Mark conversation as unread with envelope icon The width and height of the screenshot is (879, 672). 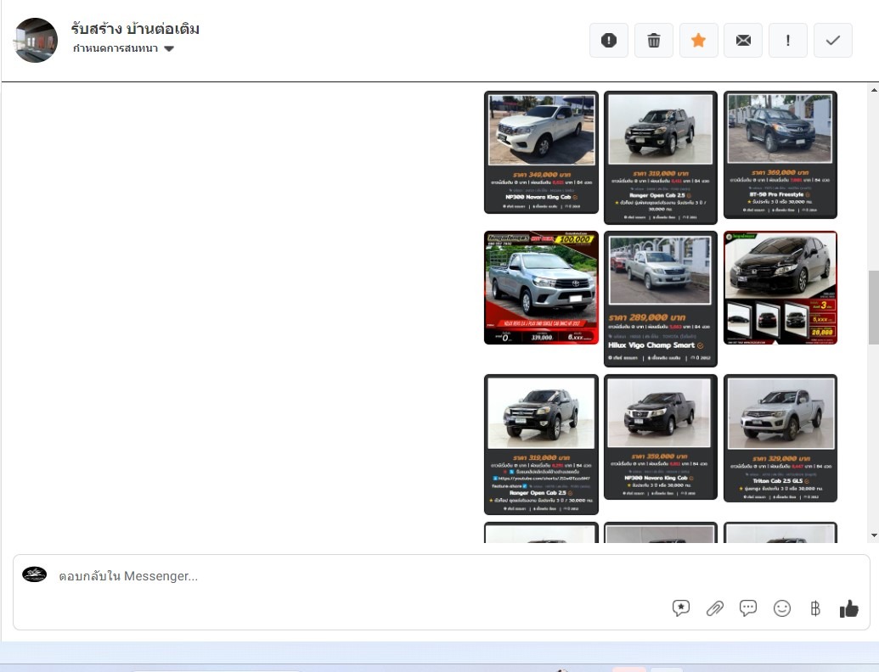pyautogui.click(x=743, y=41)
